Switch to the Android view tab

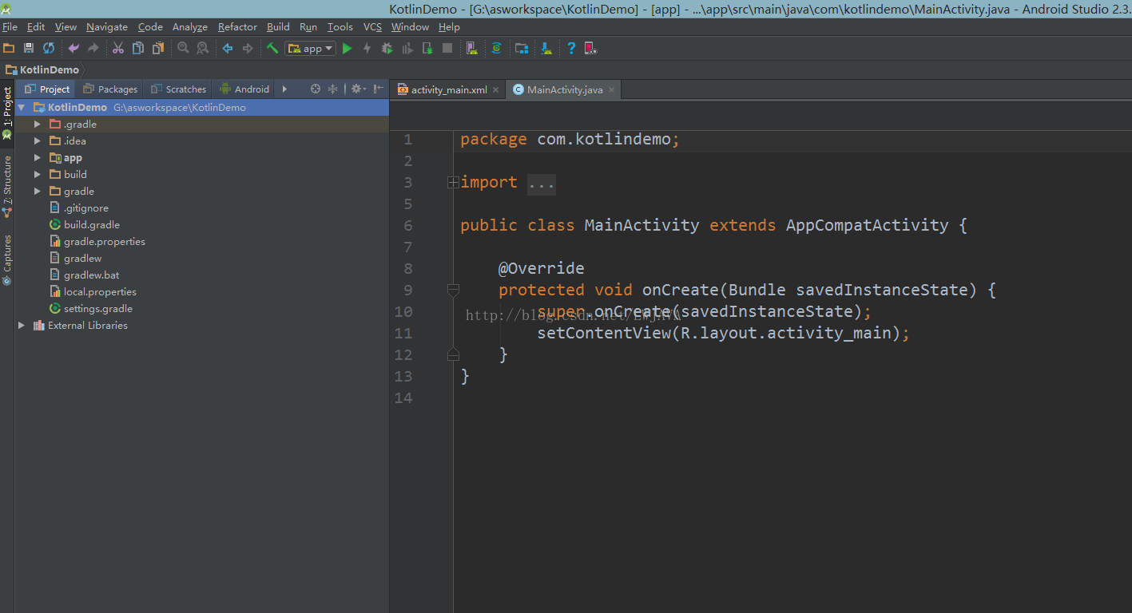pyautogui.click(x=244, y=89)
